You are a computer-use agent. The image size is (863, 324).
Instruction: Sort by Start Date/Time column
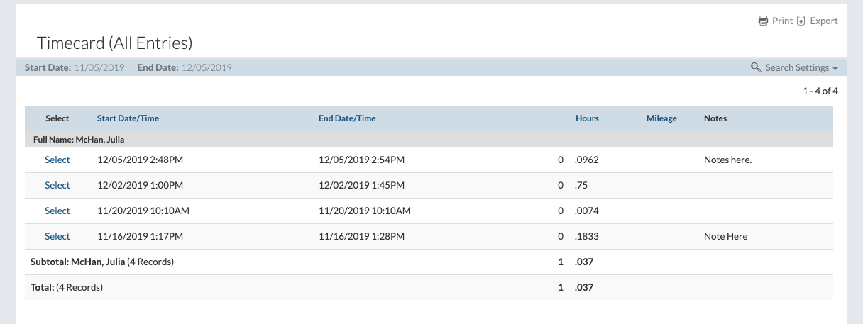[x=128, y=118]
